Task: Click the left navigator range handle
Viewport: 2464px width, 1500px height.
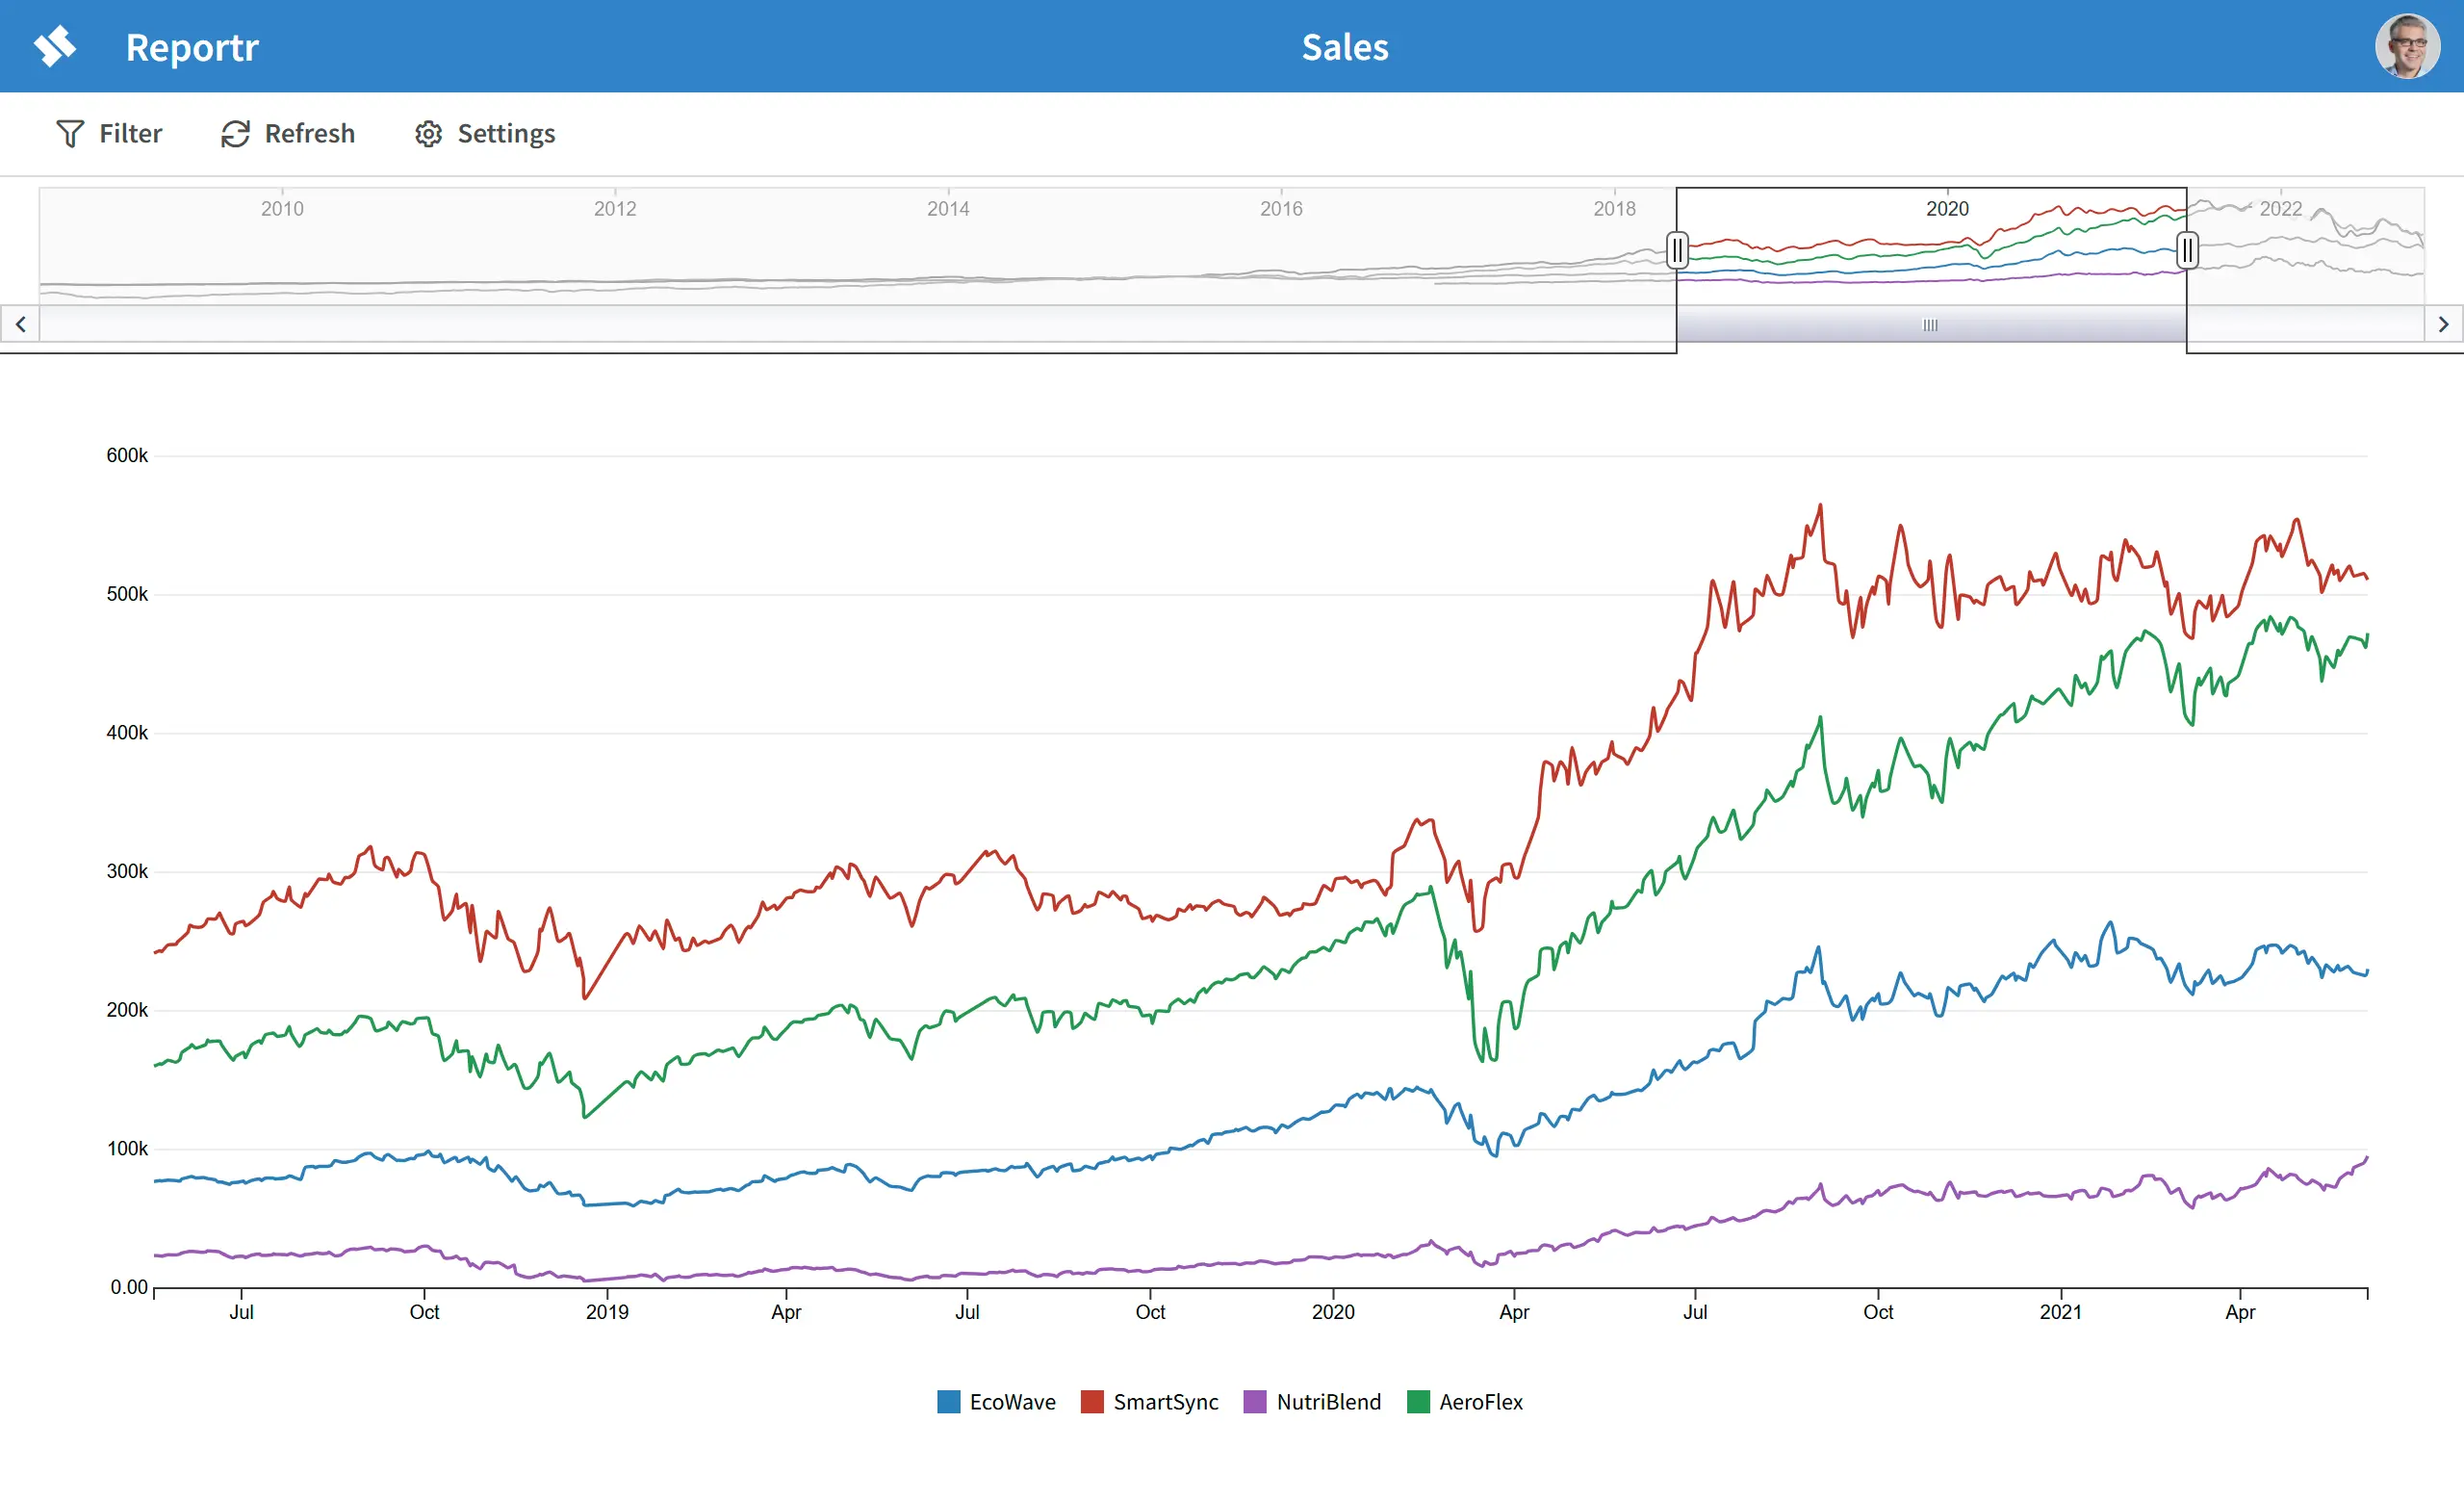Action: [1677, 250]
